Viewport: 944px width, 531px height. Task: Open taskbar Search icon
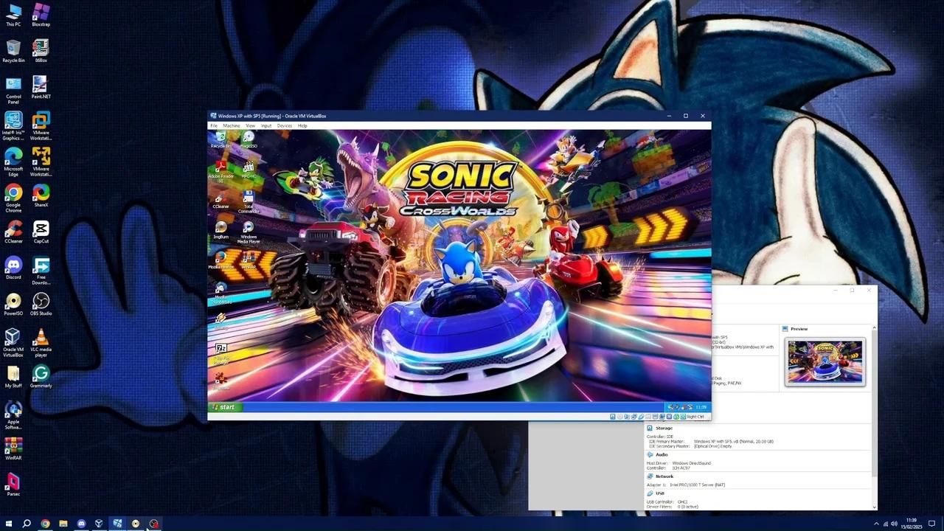pos(27,524)
